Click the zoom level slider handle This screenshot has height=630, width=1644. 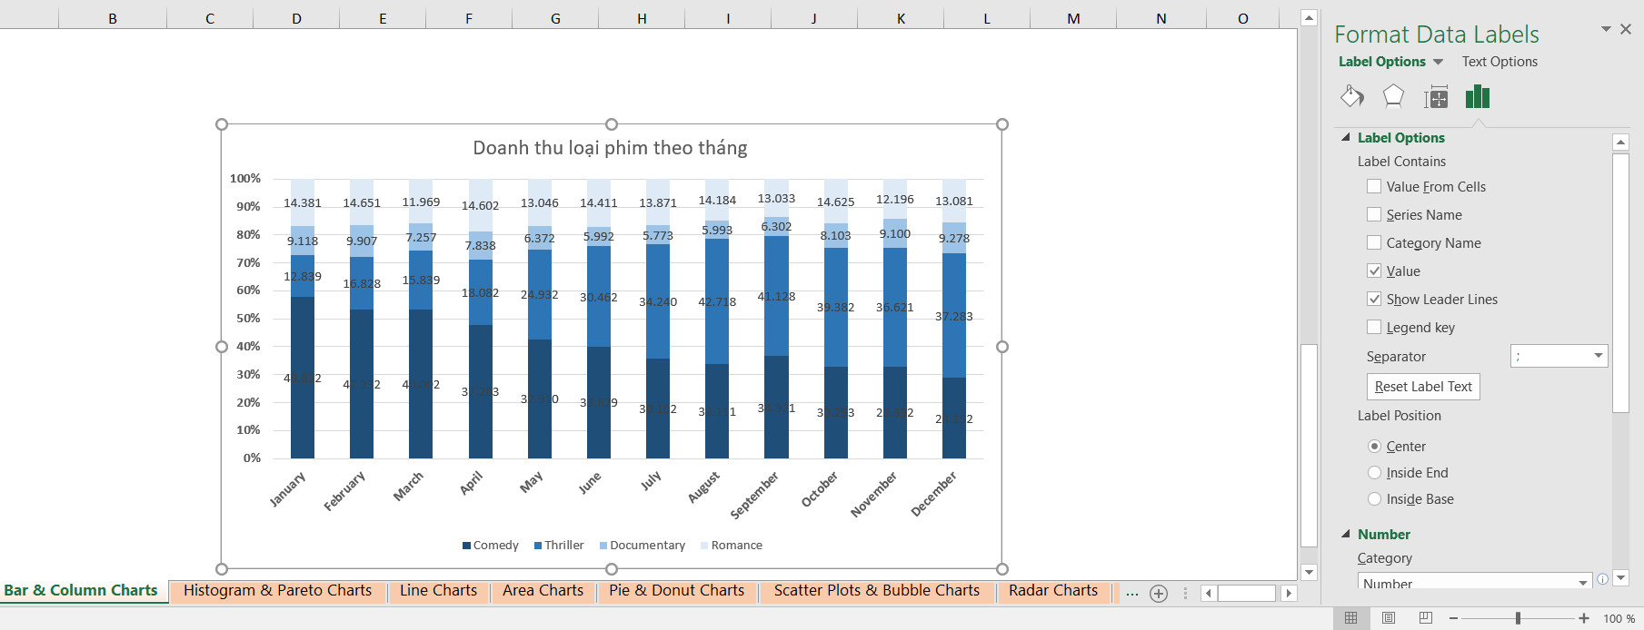1518,618
